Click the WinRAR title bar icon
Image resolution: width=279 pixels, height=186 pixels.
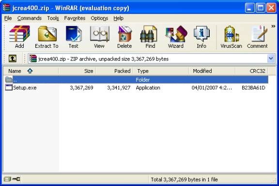point(6,8)
